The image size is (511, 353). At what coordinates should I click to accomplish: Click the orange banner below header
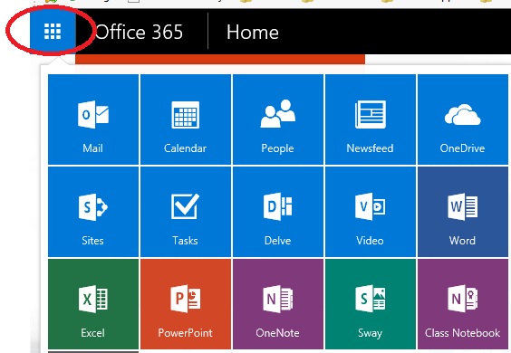(x=220, y=59)
